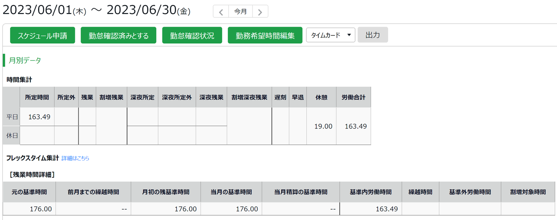The width and height of the screenshot is (557, 220).
Task: Click the 基準内労働時間 163.49 value
Action: click(x=386, y=209)
